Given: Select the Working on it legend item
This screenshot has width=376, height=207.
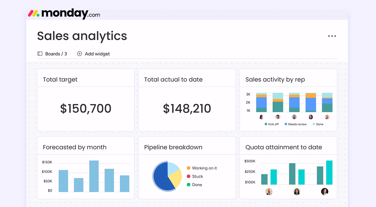Looking at the screenshot, I should (x=204, y=168).
